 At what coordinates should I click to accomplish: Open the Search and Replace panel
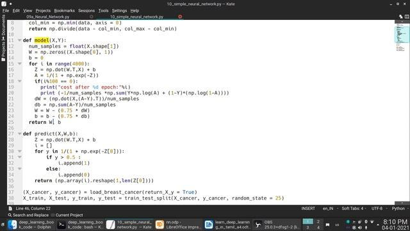[28, 215]
